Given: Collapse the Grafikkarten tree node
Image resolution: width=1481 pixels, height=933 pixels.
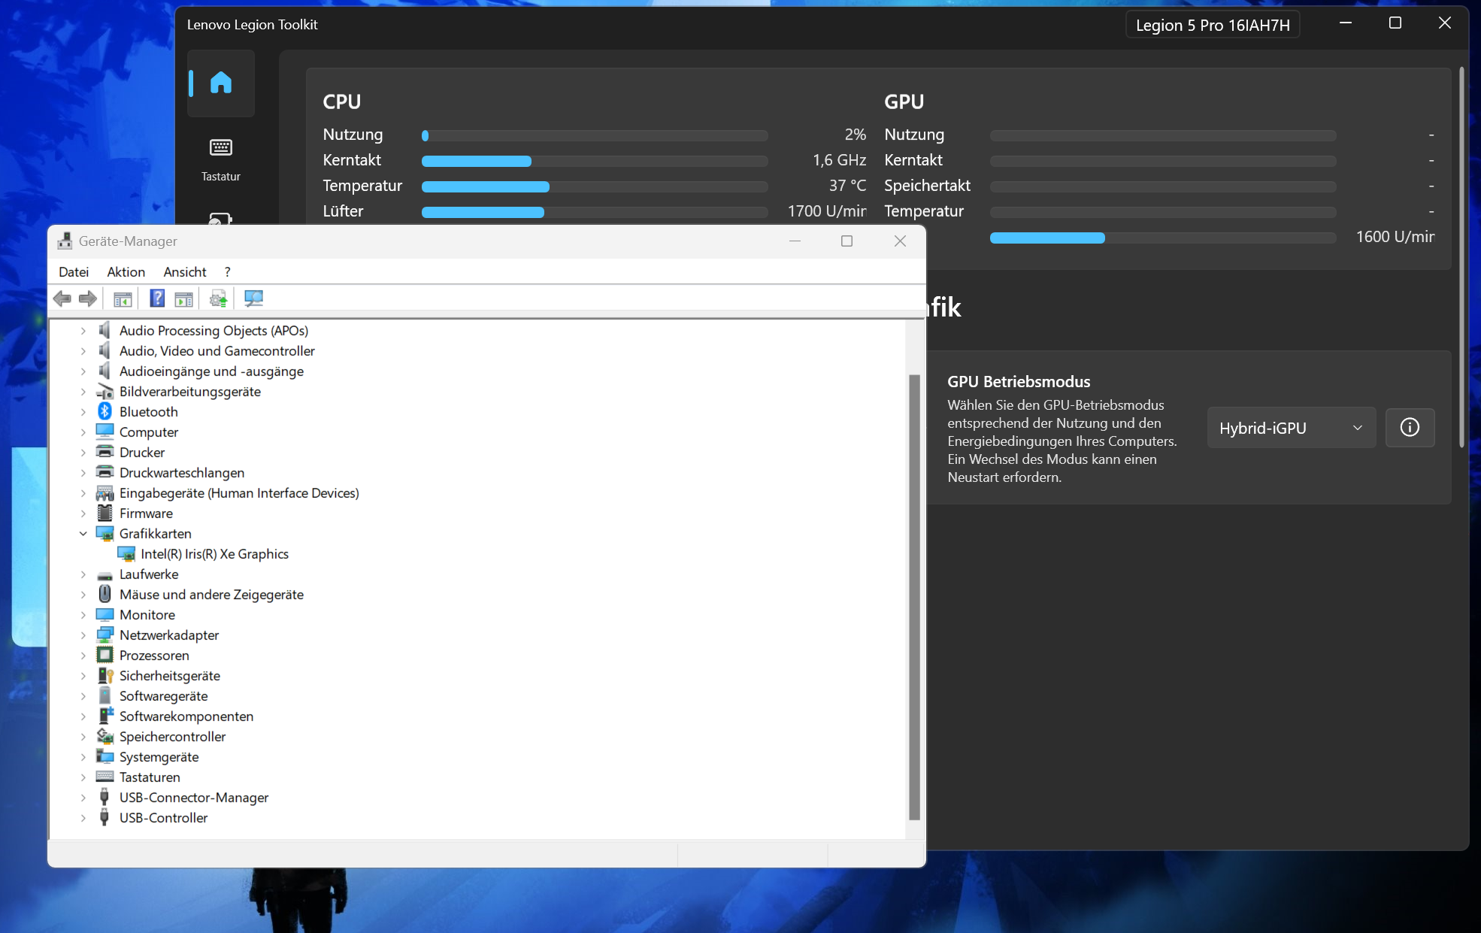Looking at the screenshot, I should coord(83,534).
